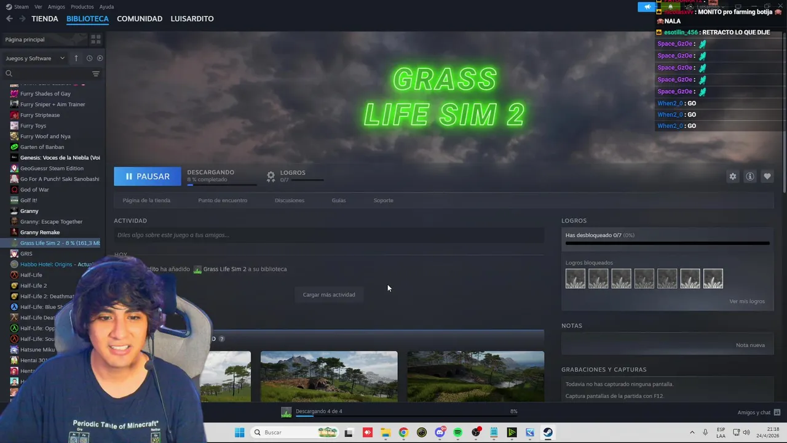The height and width of the screenshot is (443, 787).
Task: Switch library to grid view icon
Action: click(x=96, y=39)
